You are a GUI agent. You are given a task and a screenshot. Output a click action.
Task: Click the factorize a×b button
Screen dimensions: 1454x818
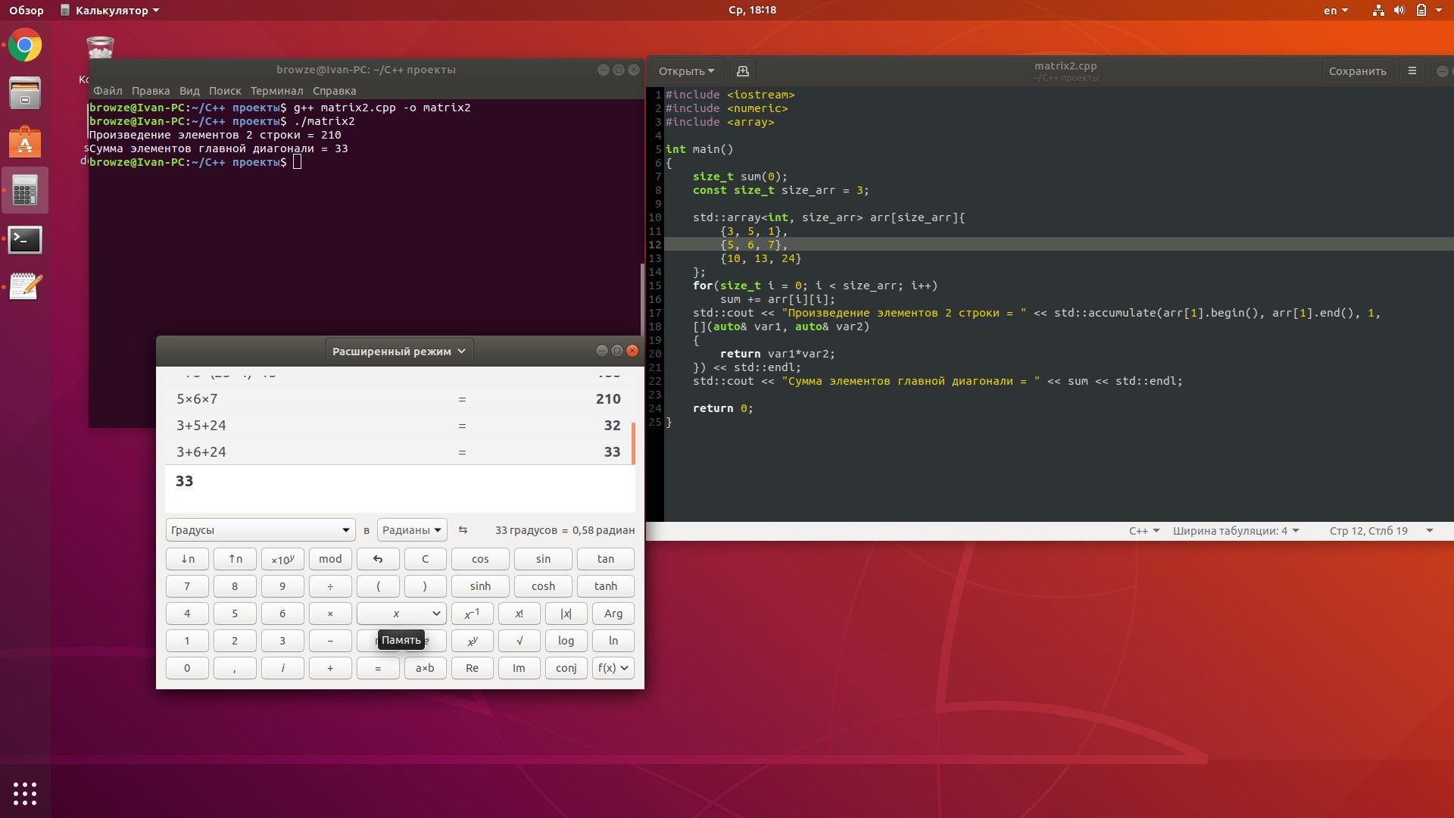click(425, 668)
